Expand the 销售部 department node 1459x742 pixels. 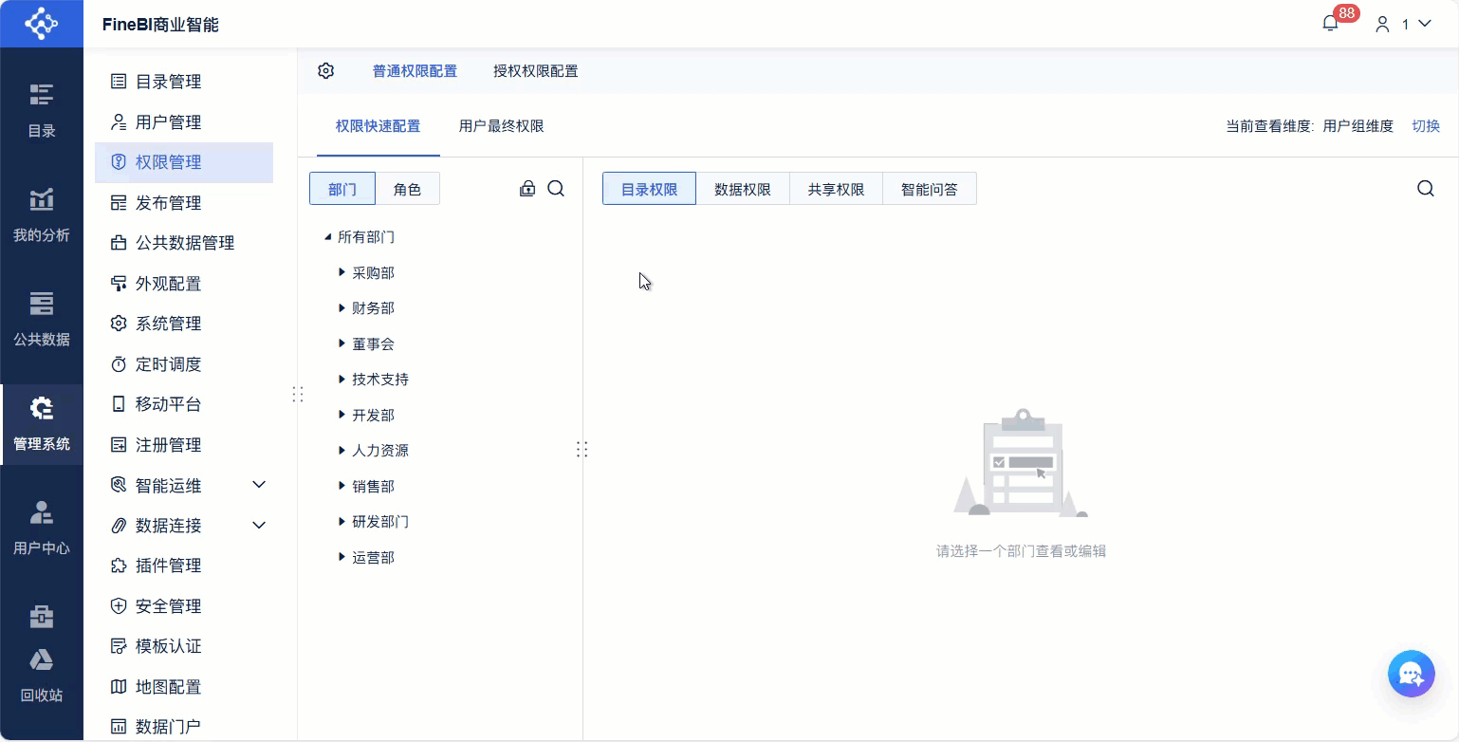pyautogui.click(x=342, y=486)
